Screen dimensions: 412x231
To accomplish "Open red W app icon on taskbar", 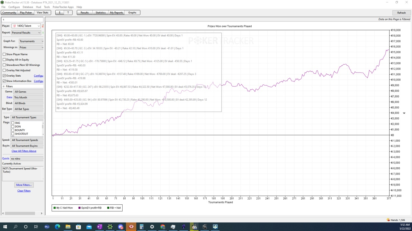I will (x=131, y=227).
